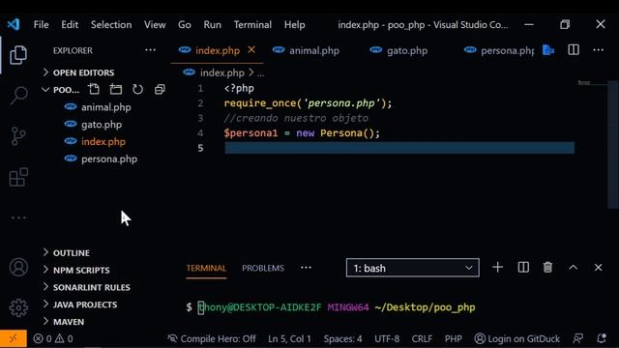
Task: Click the New Folder icon in explorer
Action: click(116, 89)
